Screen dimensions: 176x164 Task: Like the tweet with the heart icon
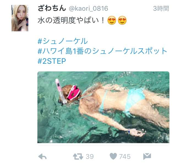[113, 156]
